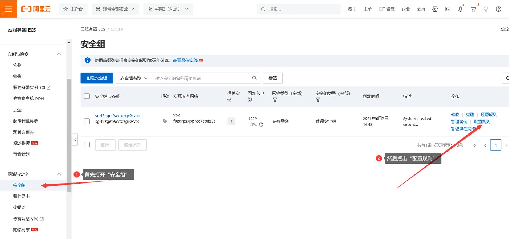Check the sg-f8zget9wvtqzgr0xvtkk row checkbox

tap(87, 121)
